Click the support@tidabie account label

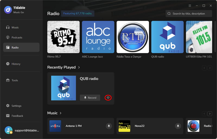tap(27, 130)
